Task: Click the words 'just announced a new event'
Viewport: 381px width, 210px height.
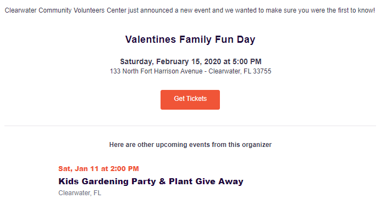Action: (x=169, y=10)
